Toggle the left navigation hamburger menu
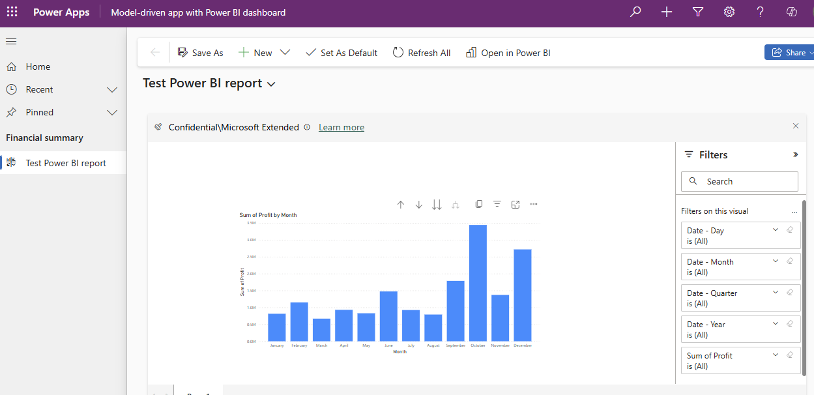 tap(11, 42)
